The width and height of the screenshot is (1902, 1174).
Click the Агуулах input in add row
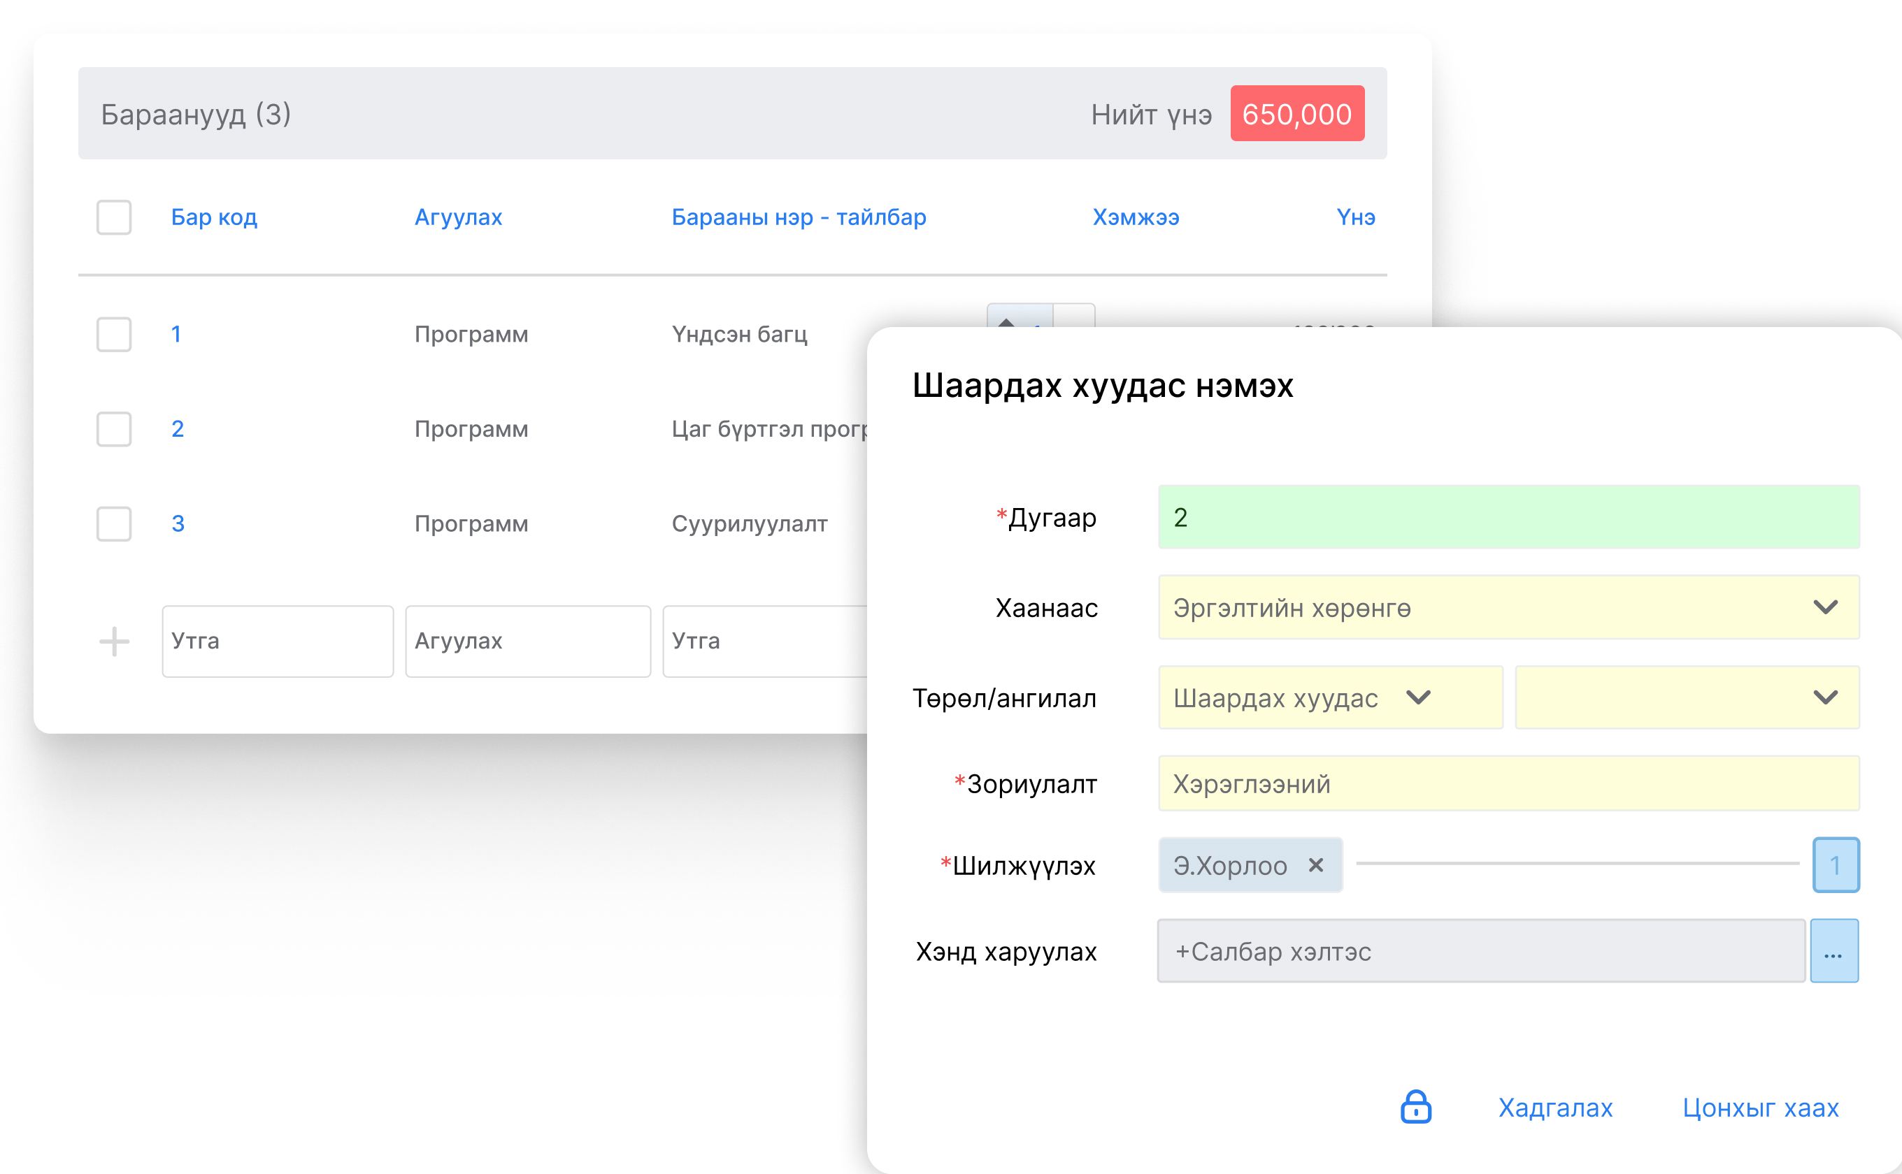click(527, 642)
